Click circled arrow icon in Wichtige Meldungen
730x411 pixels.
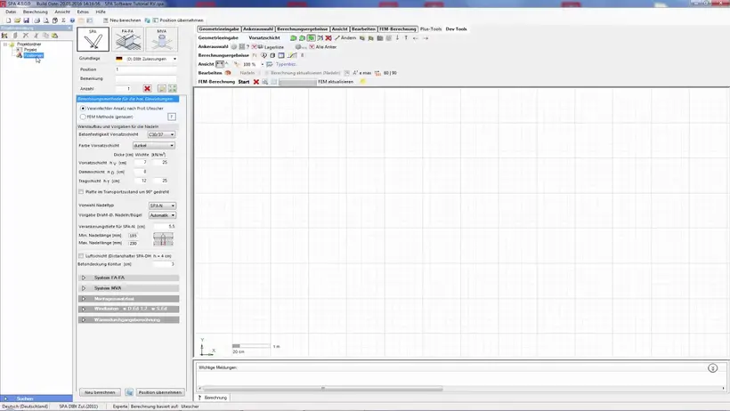coord(712,368)
